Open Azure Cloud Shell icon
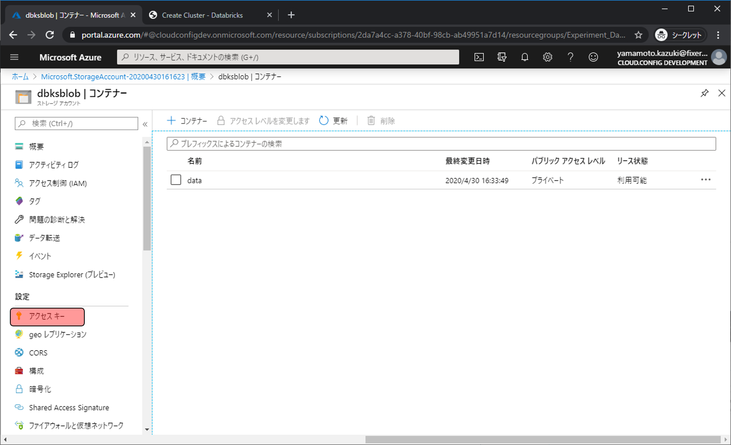The height and width of the screenshot is (445, 731). tap(479, 57)
